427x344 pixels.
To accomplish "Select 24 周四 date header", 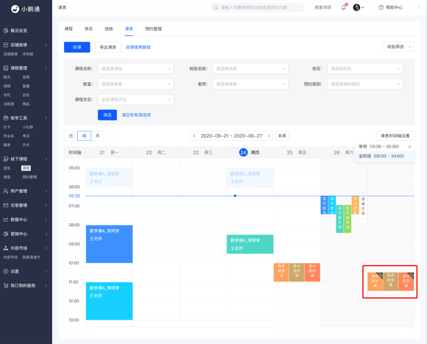I will [x=249, y=153].
